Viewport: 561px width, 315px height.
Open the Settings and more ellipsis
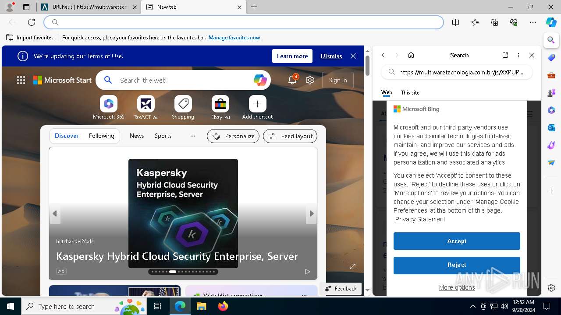(533, 22)
